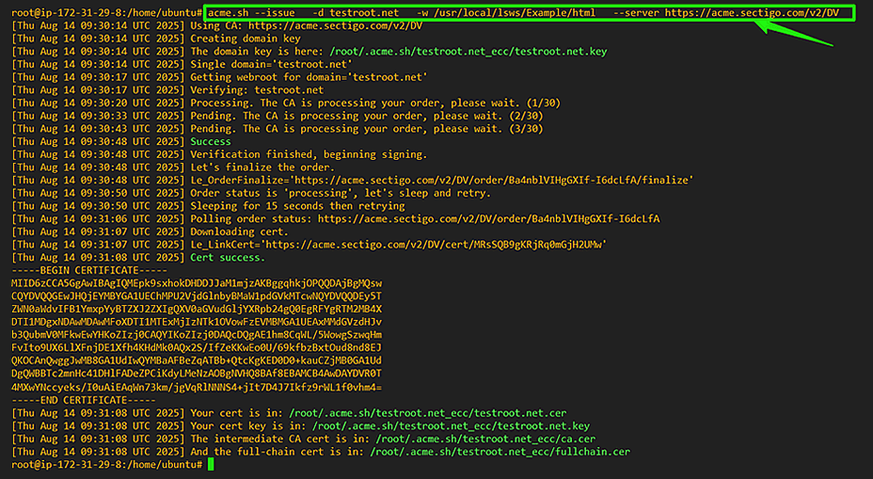873x479 pixels.
Task: Click the domain key path /root/.acme.sh/testroot.net_ecc/testroot.net.key on 'The domain key is here' line
Action: pyautogui.click(x=468, y=51)
